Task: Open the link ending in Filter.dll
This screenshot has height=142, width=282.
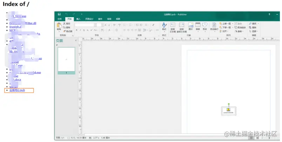Action: tap(23, 23)
